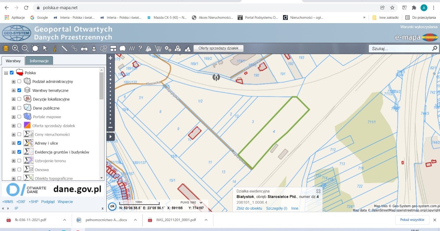Switch to the Informacje tab
Image resolution: width=440 pixels, height=231 pixels.
[40, 61]
